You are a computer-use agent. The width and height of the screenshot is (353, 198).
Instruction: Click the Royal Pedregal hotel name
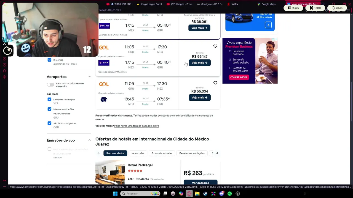pos(140,165)
